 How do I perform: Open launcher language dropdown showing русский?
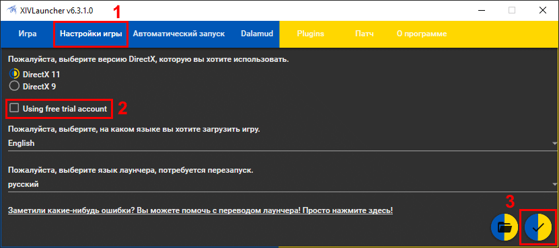[283, 185]
